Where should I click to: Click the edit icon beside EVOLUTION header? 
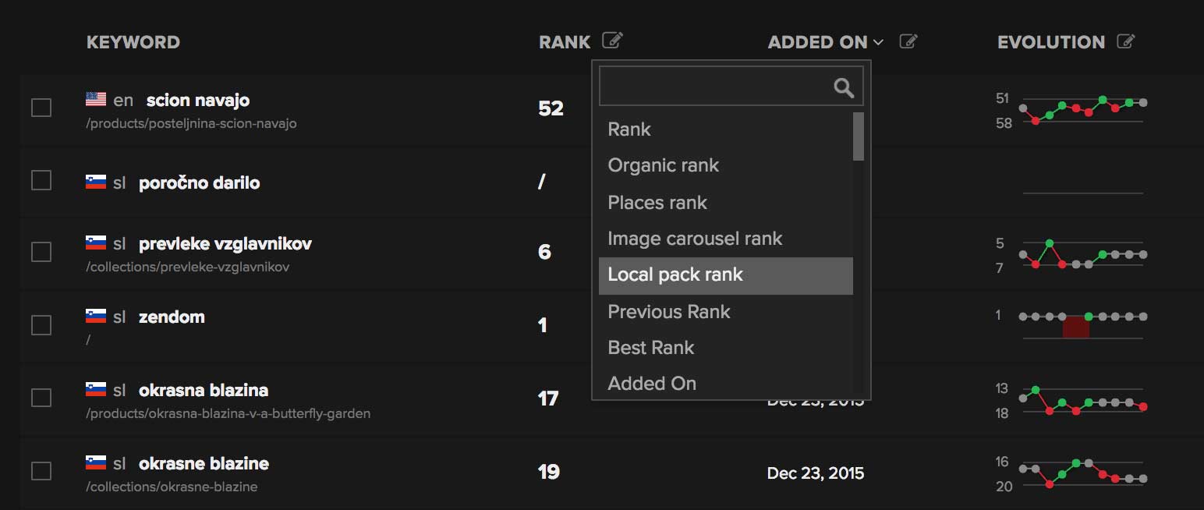click(1125, 41)
